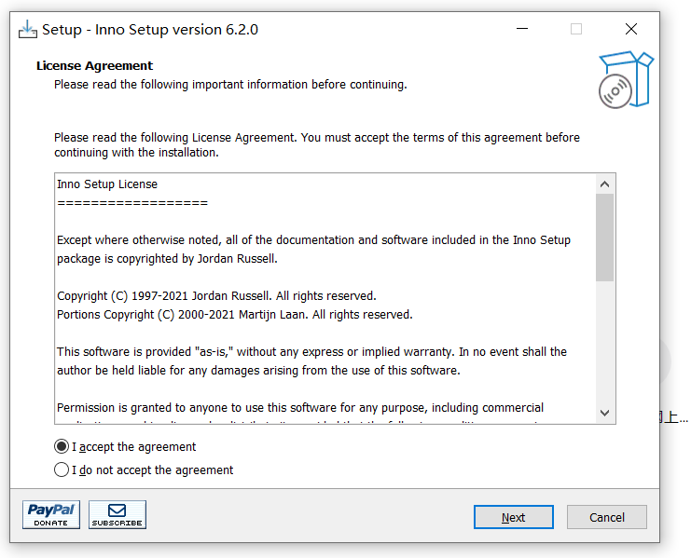Click the blue box and disc wizard image

(626, 80)
